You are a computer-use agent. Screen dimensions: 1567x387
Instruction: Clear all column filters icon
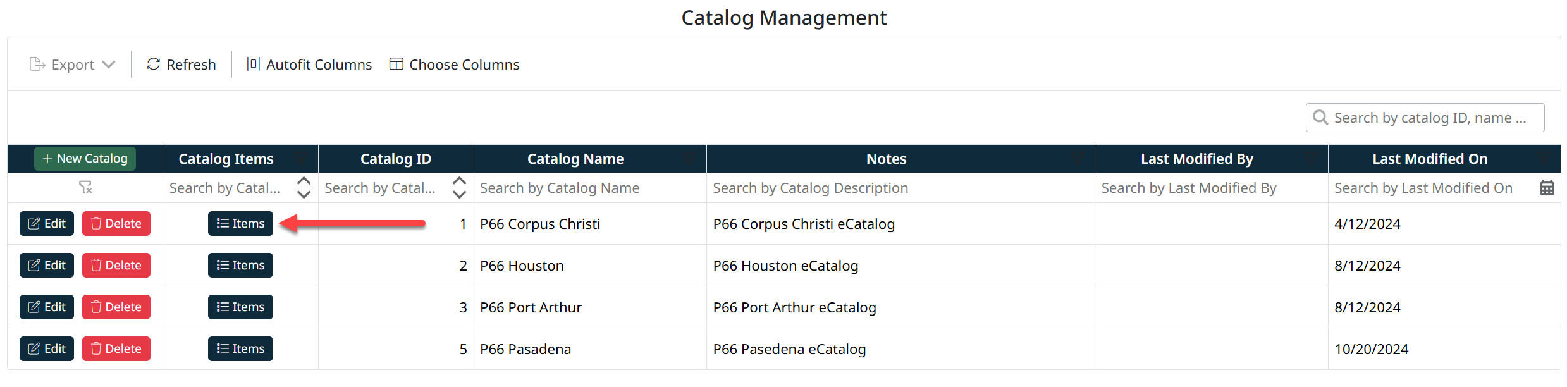[x=85, y=187]
